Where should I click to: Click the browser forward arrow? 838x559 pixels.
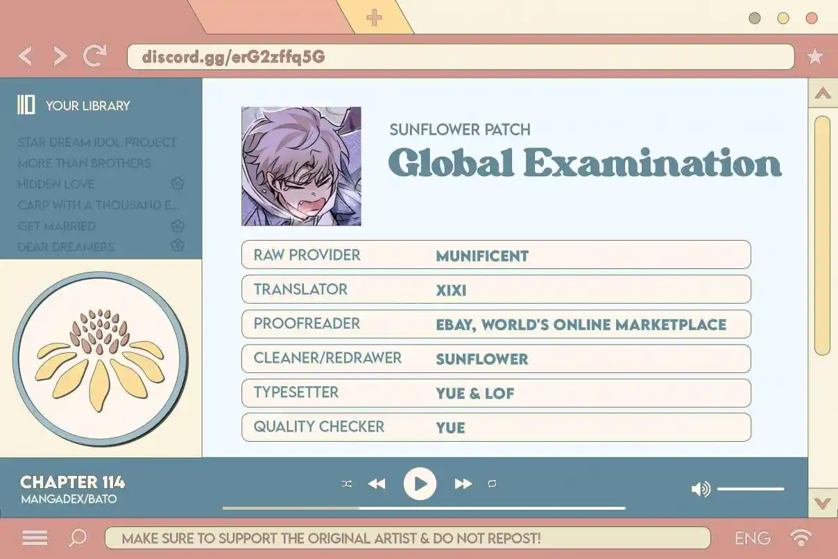click(x=60, y=56)
